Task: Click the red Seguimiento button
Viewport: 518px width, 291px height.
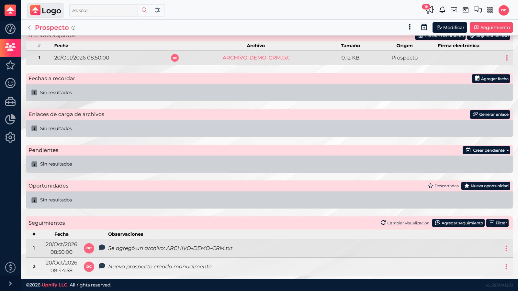Action: [491, 27]
